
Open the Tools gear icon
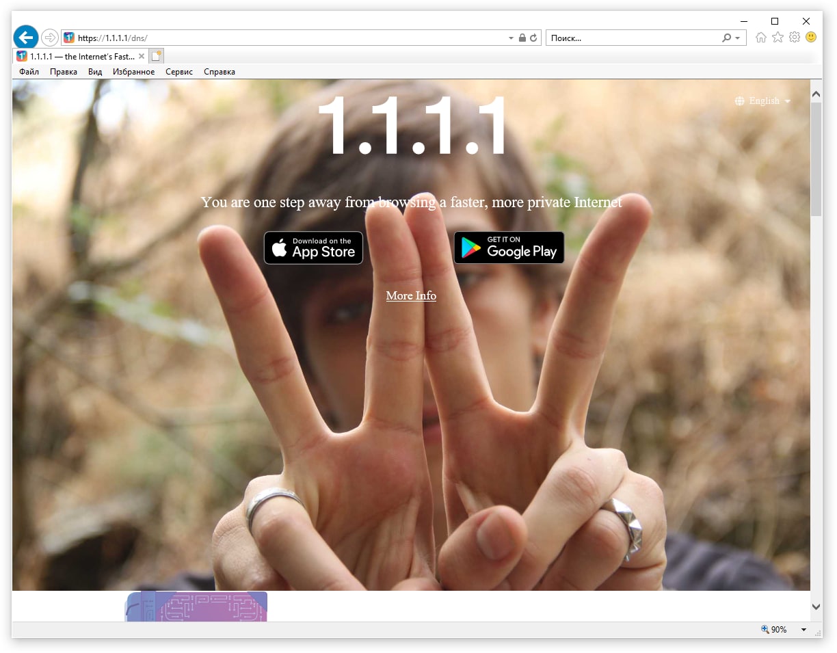pyautogui.click(x=795, y=38)
